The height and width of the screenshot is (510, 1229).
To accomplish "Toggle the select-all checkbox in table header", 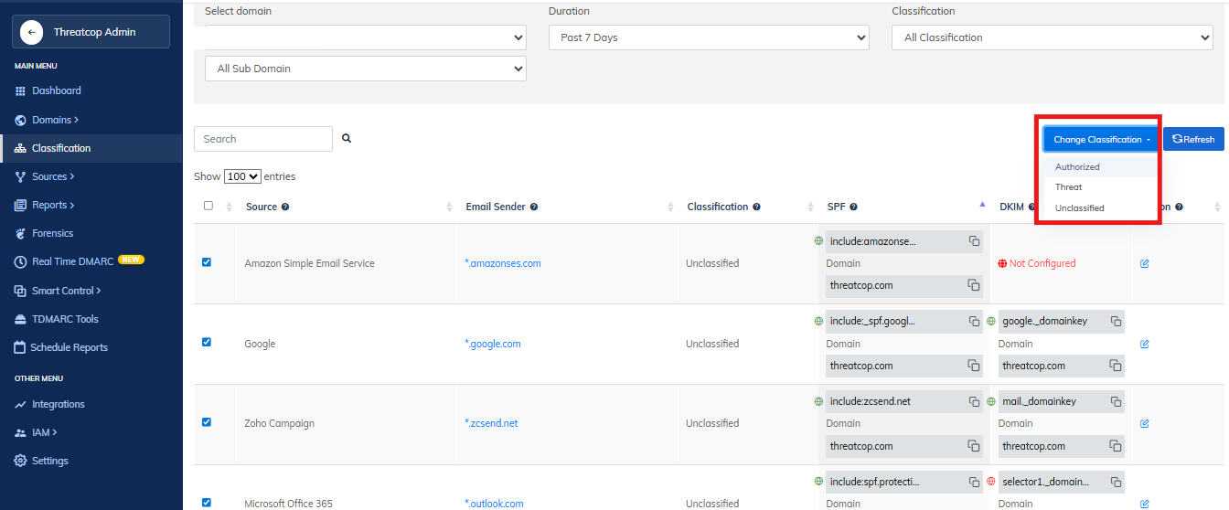I will (208, 207).
